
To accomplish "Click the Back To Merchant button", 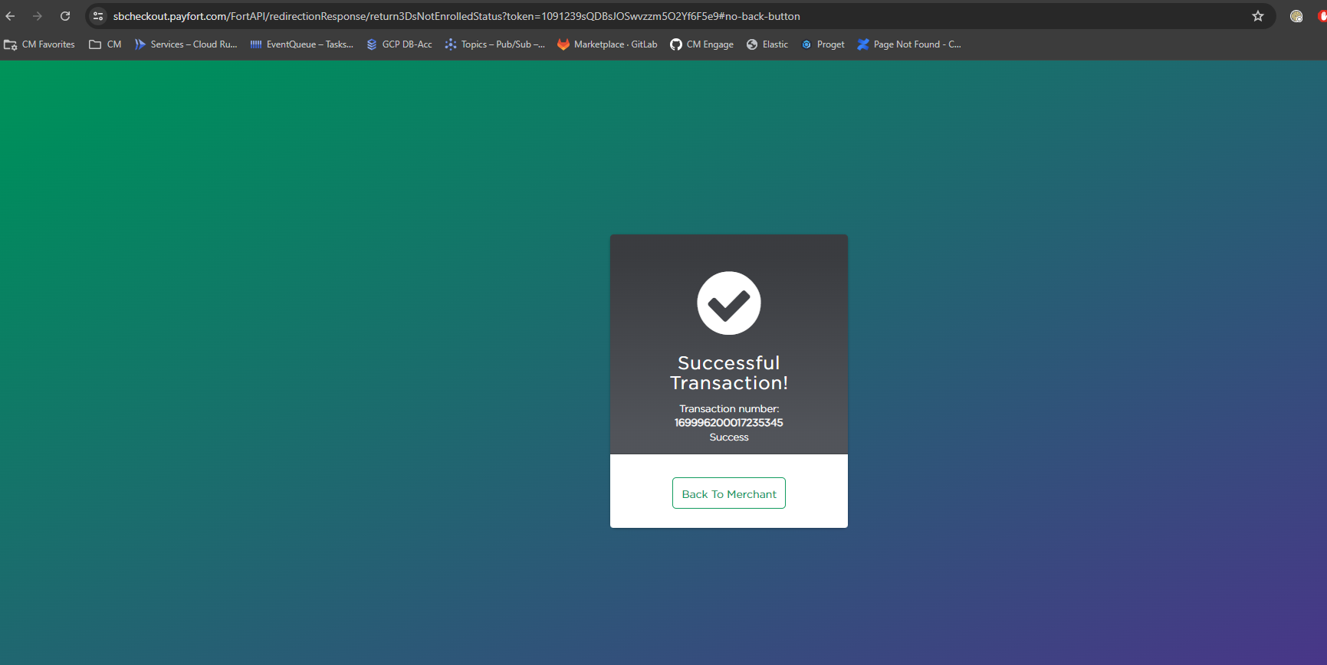I will click(729, 493).
